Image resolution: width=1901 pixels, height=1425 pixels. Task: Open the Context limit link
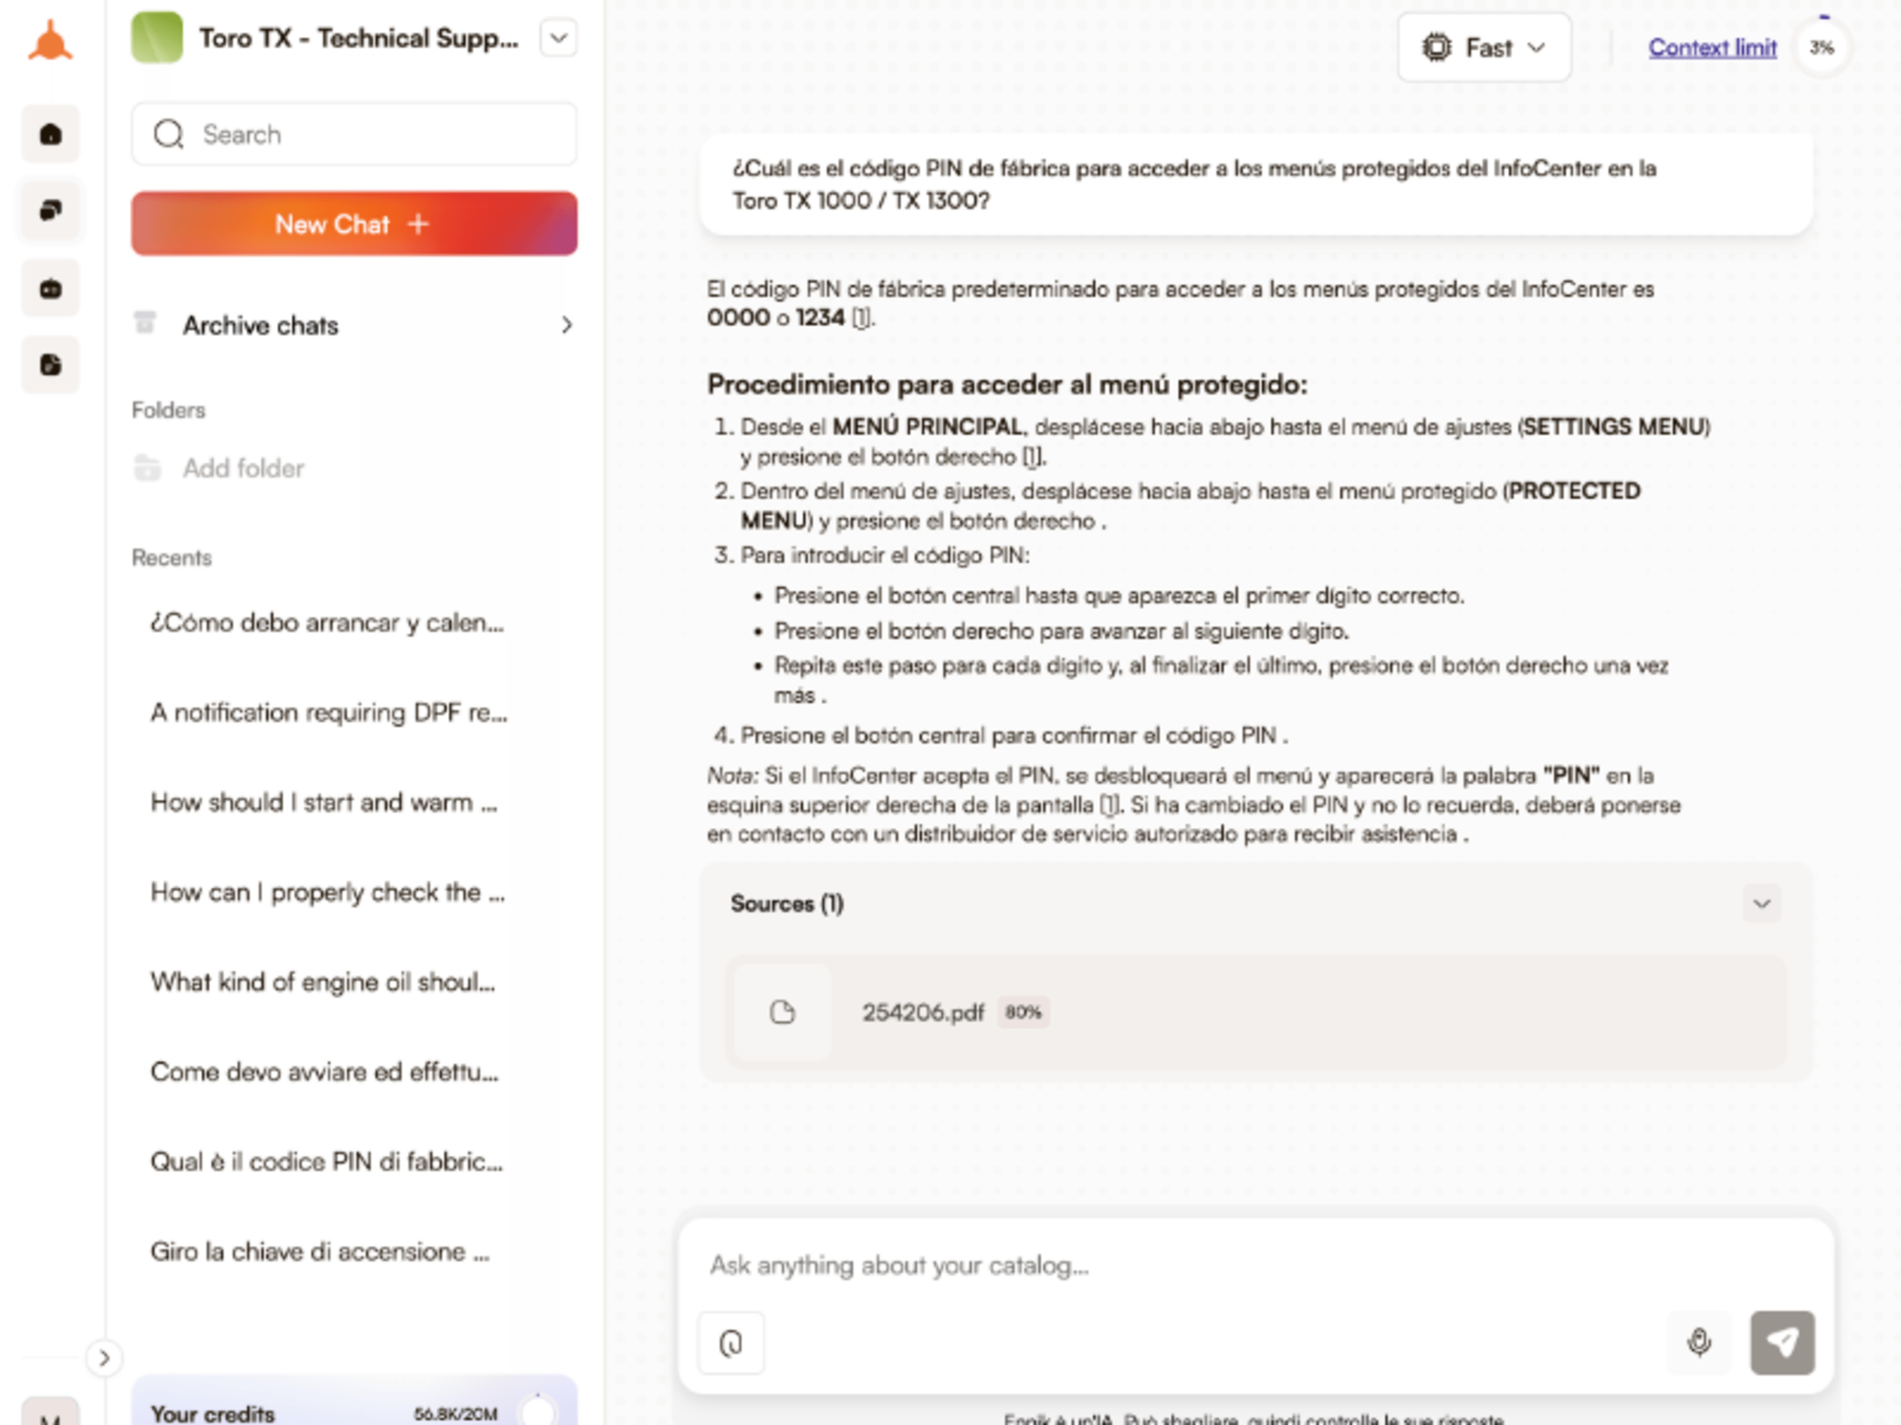coord(1712,47)
